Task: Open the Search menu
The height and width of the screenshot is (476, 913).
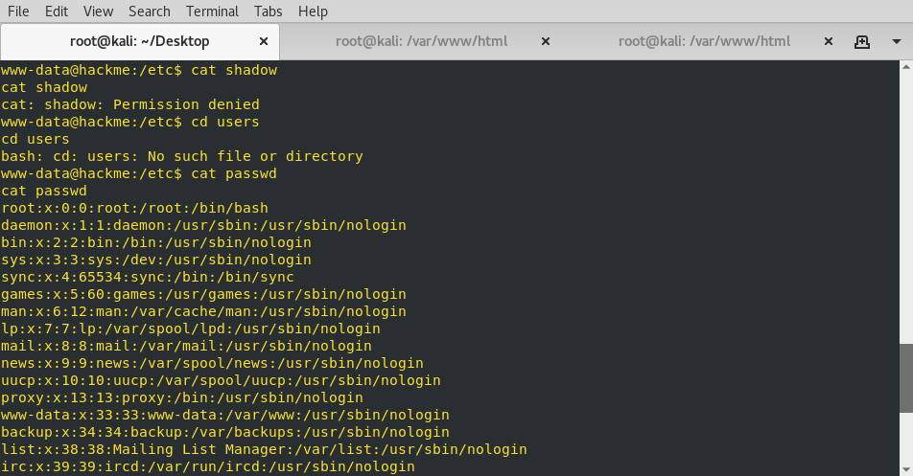Action: (149, 11)
